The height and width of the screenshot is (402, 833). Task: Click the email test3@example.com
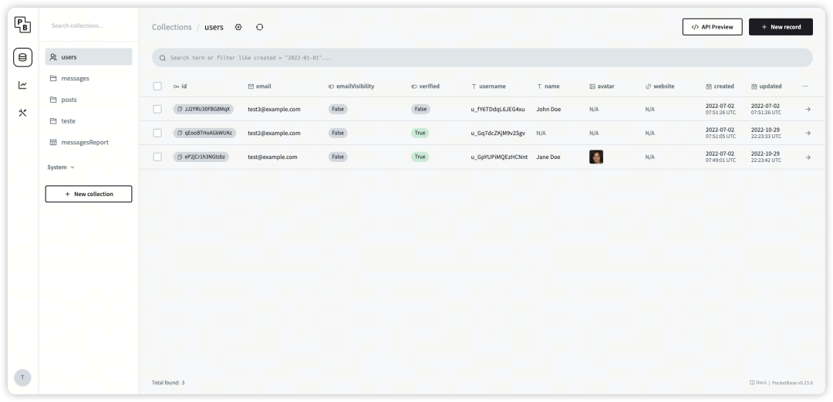pos(274,109)
